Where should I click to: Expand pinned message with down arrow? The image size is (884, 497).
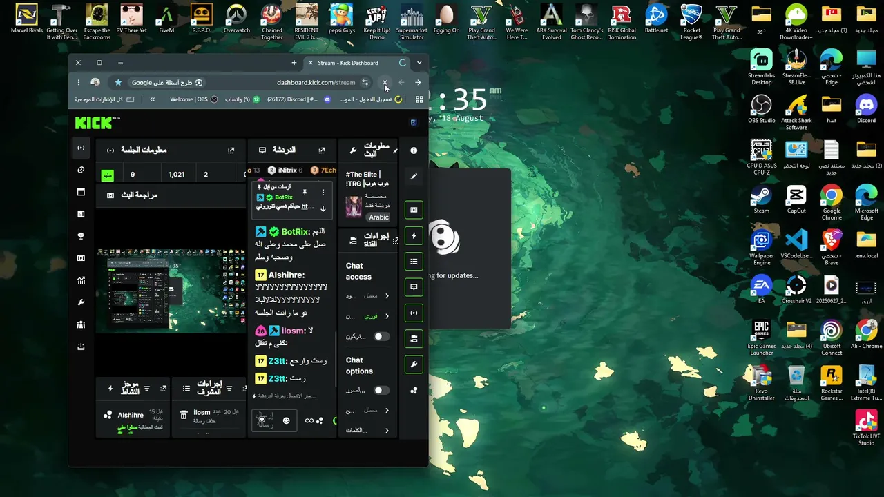pyautogui.click(x=323, y=208)
